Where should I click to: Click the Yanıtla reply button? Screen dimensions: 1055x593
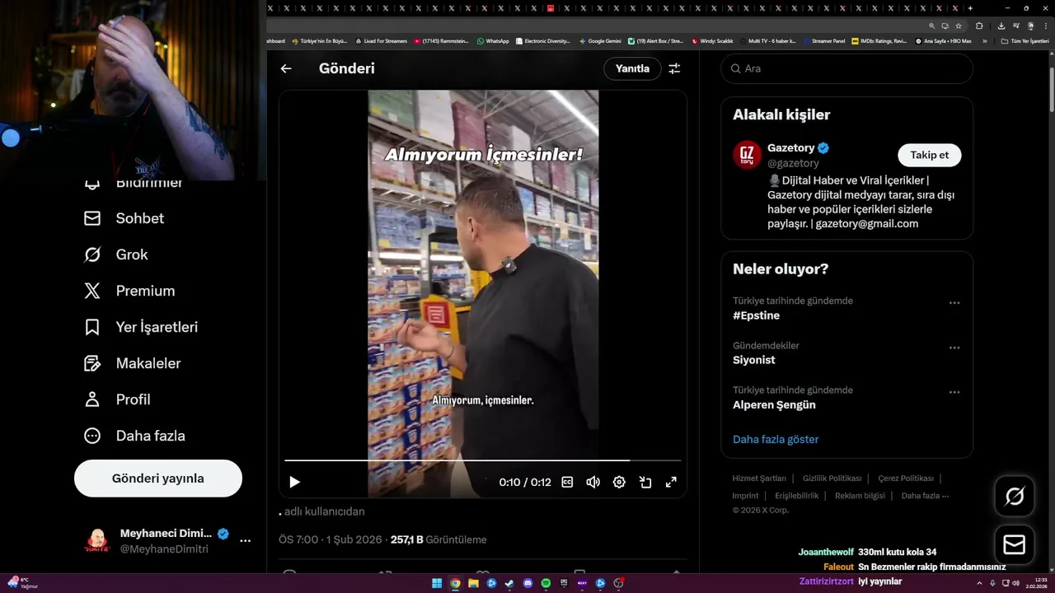click(x=632, y=68)
